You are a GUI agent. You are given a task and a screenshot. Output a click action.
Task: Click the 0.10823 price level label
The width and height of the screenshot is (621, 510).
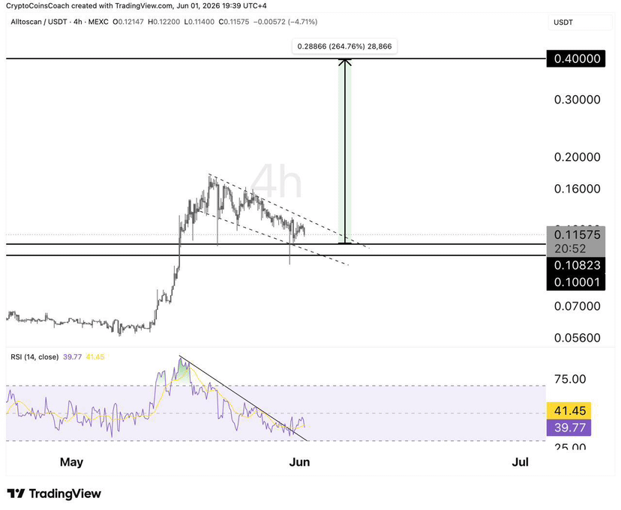[x=576, y=265]
